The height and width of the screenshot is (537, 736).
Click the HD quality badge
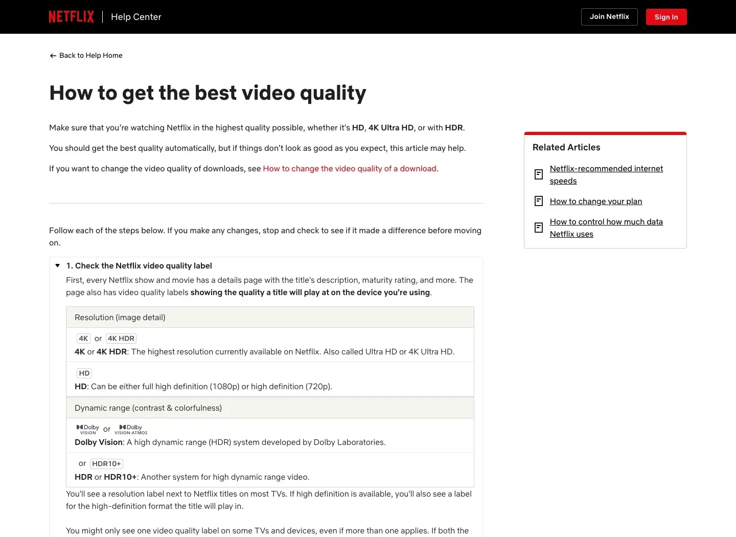[84, 373]
